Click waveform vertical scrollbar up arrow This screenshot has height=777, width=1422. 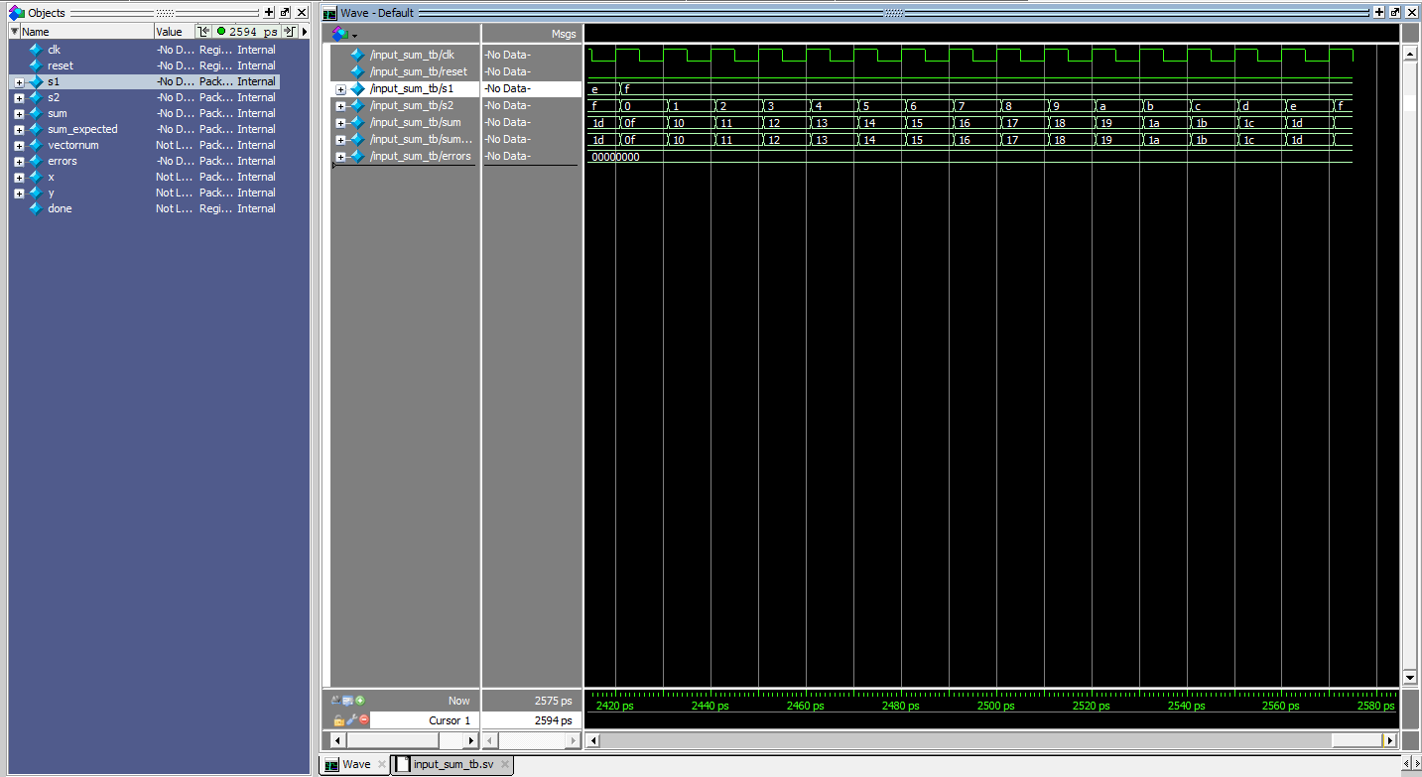point(1409,54)
